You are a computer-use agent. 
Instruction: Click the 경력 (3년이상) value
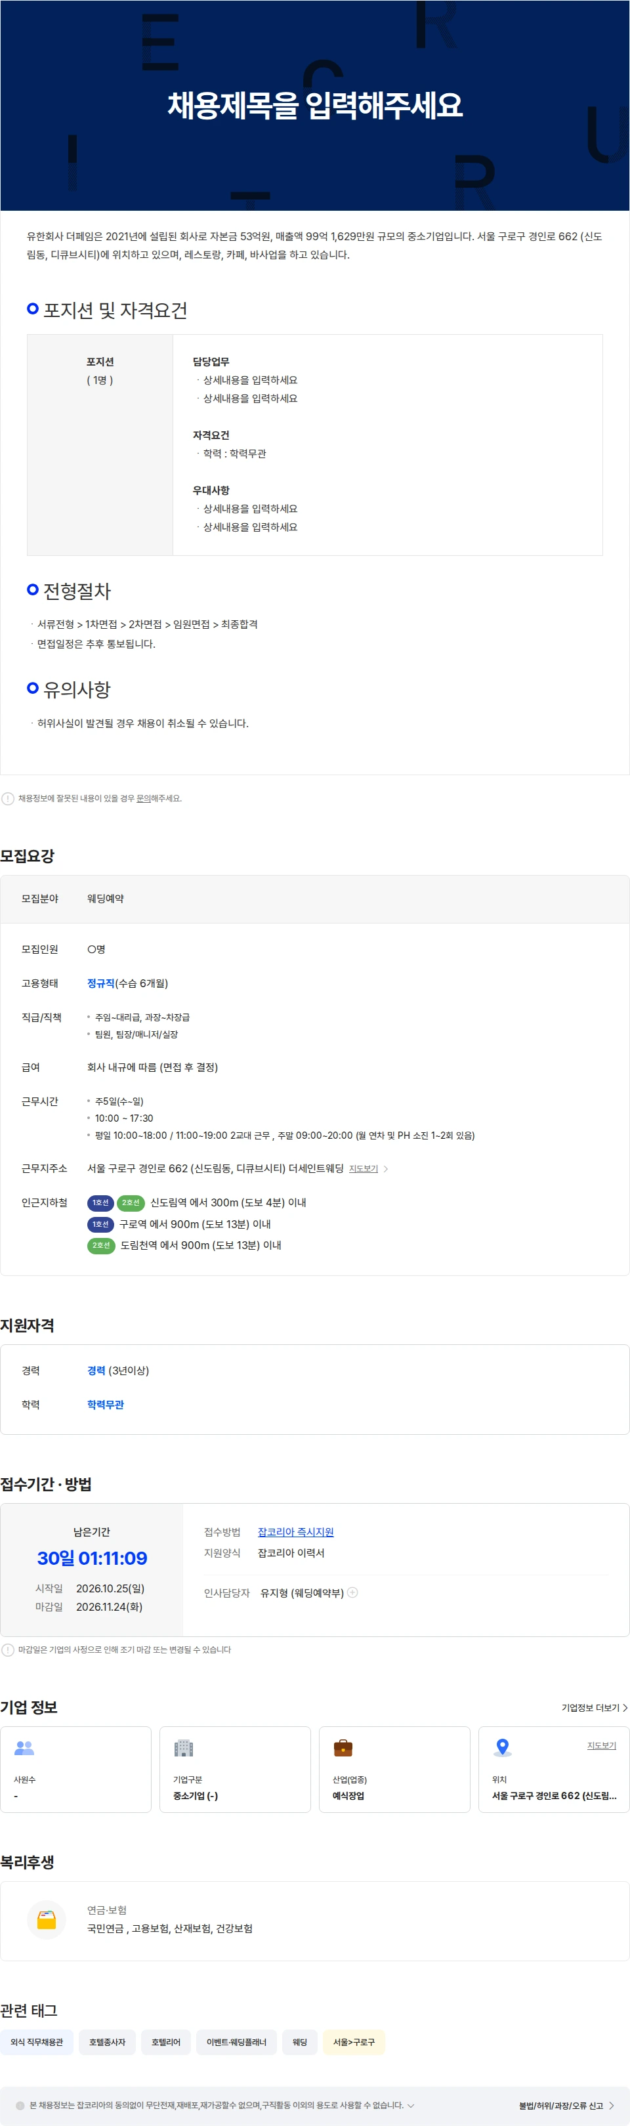coord(118,1370)
